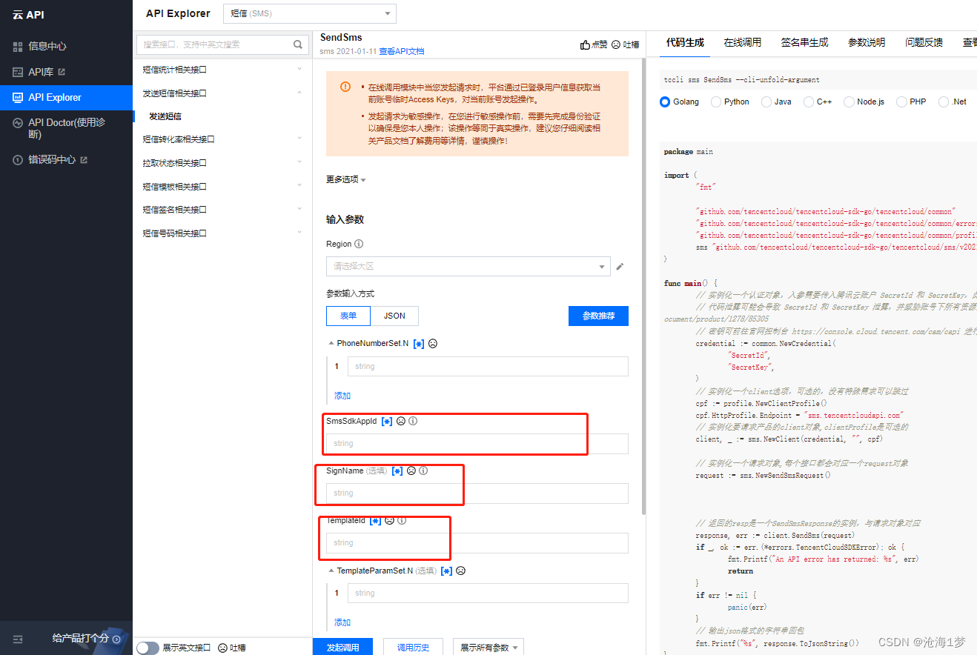Expand 短信模板相关接口 group
This screenshot has width=977, height=655.
coord(222,187)
